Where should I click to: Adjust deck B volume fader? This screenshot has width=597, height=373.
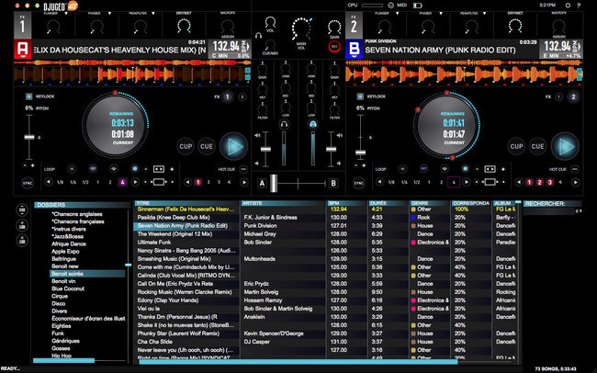(331, 150)
